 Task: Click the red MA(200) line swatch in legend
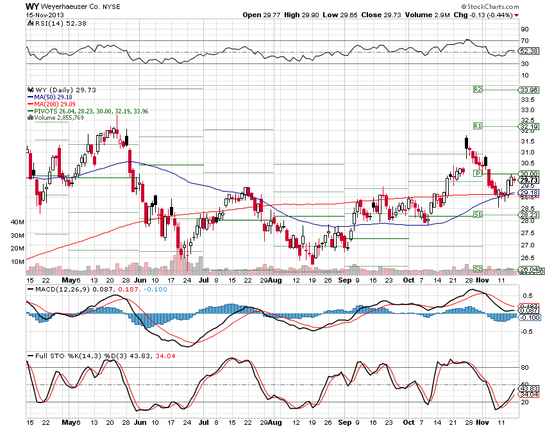pos(31,104)
